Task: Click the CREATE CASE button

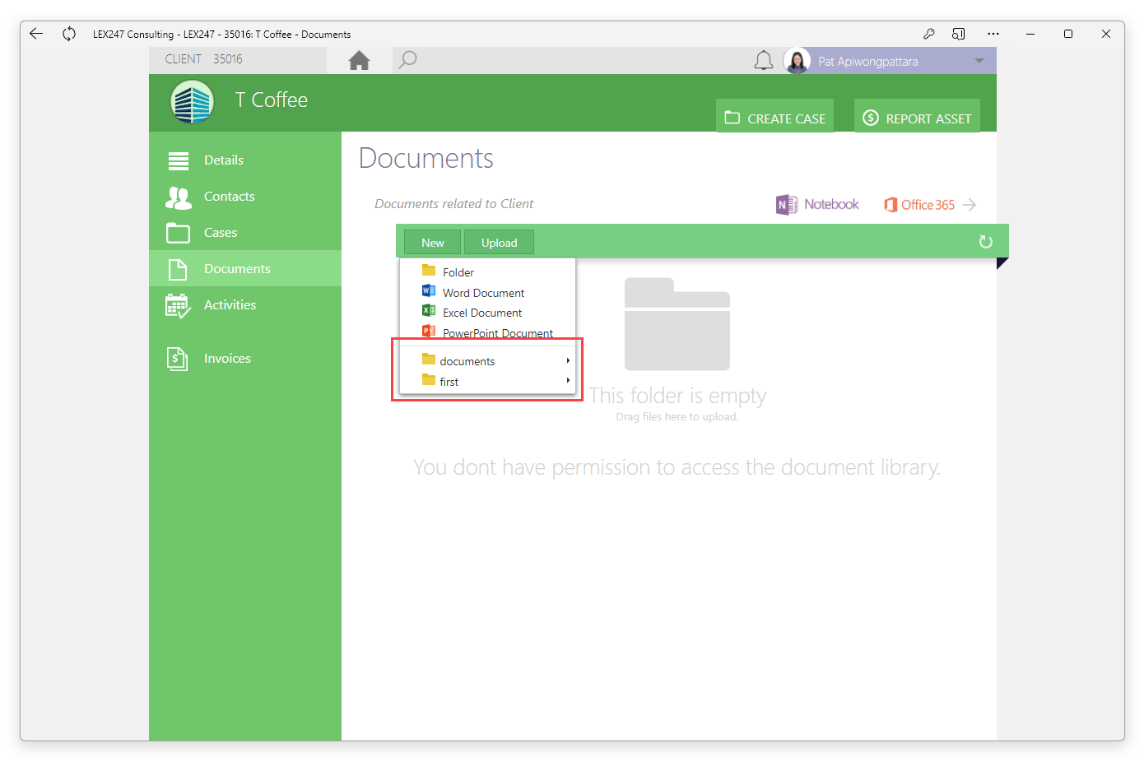Action: (774, 116)
